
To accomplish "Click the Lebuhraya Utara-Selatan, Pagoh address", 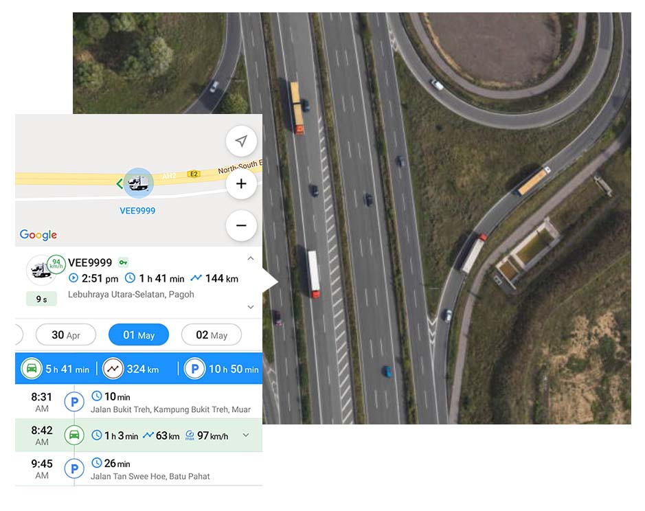I will [x=131, y=295].
